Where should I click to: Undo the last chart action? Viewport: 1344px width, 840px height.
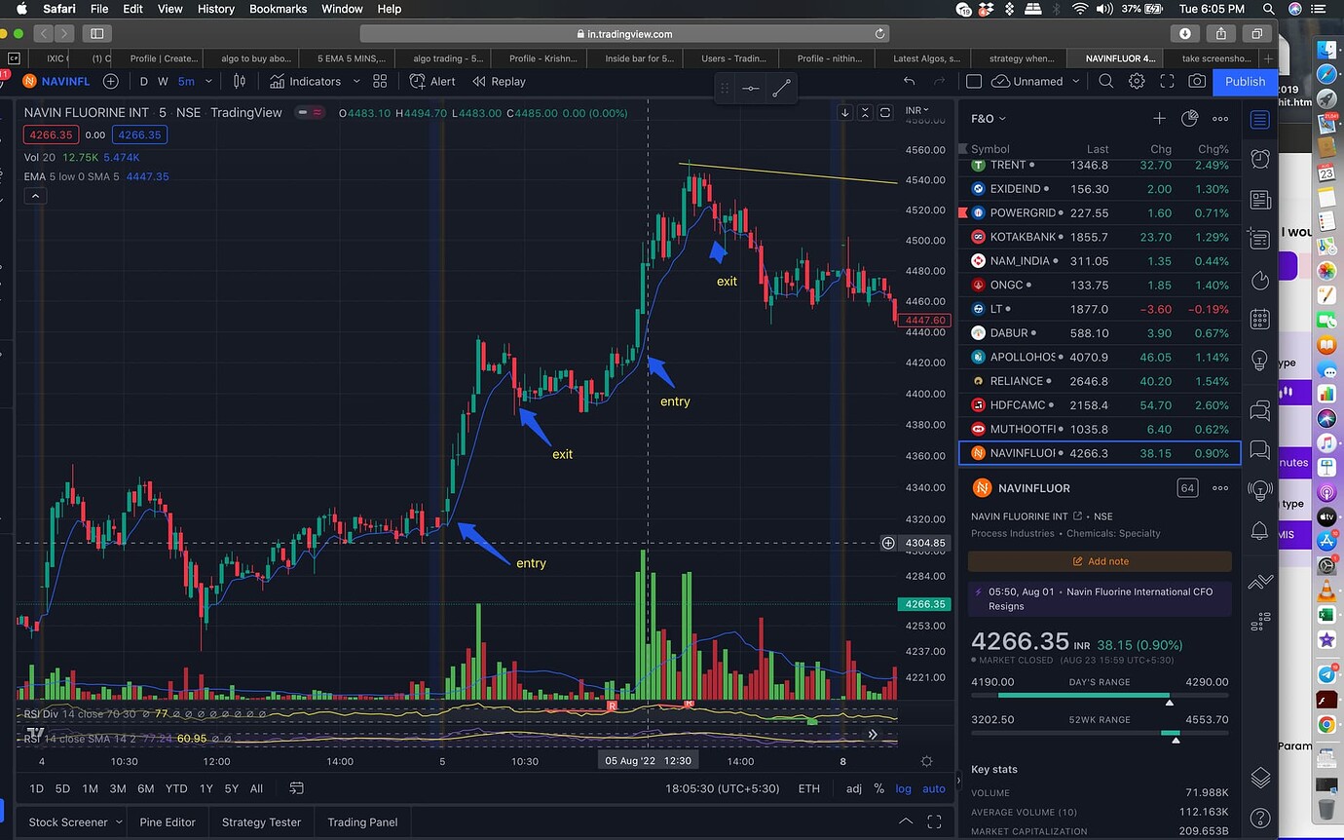point(909,82)
